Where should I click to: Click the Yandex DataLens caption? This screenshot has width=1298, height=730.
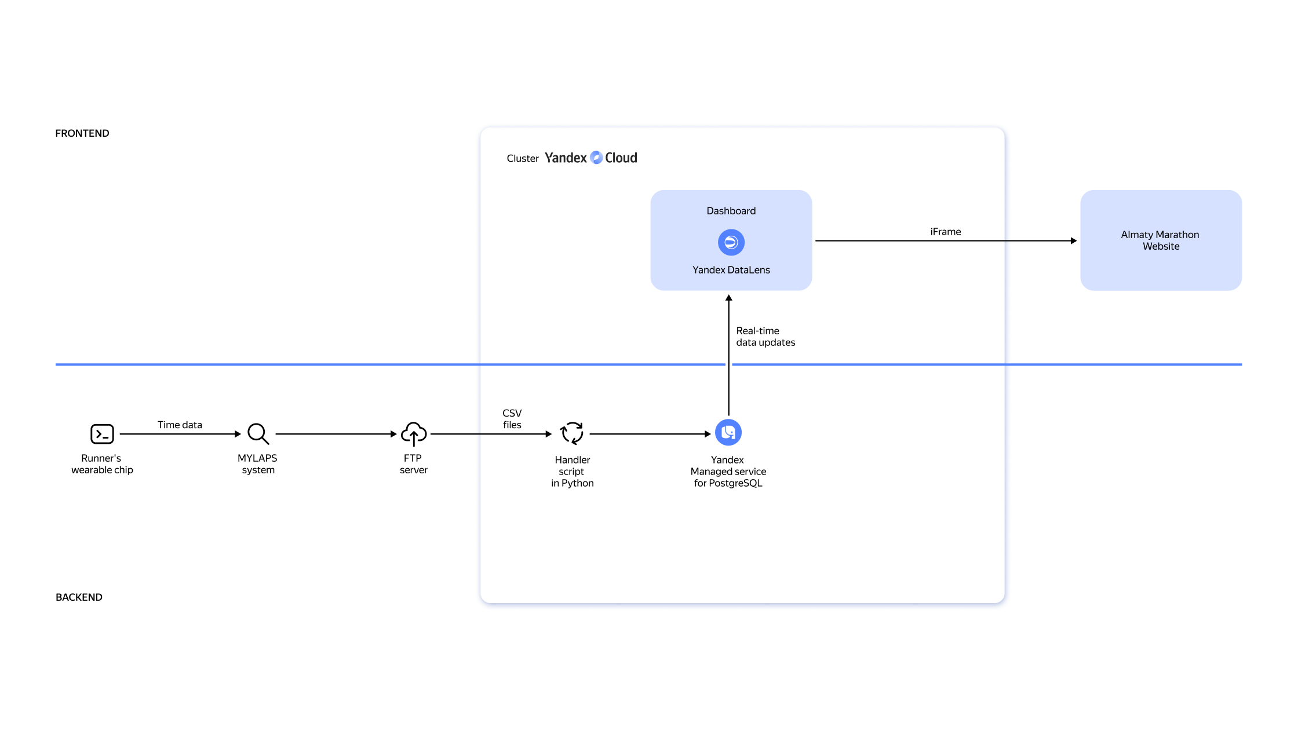(731, 270)
